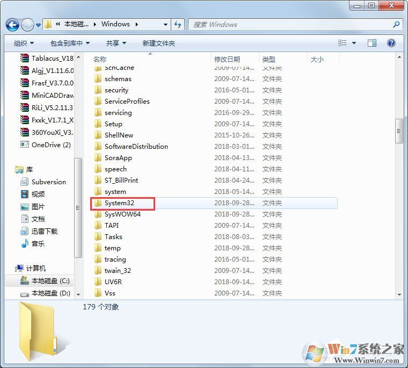Open the 组织 menu
Viewport: 408px width, 368px height.
pos(24,43)
